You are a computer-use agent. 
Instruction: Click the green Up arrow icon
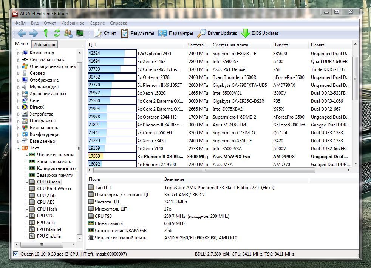(46, 33)
